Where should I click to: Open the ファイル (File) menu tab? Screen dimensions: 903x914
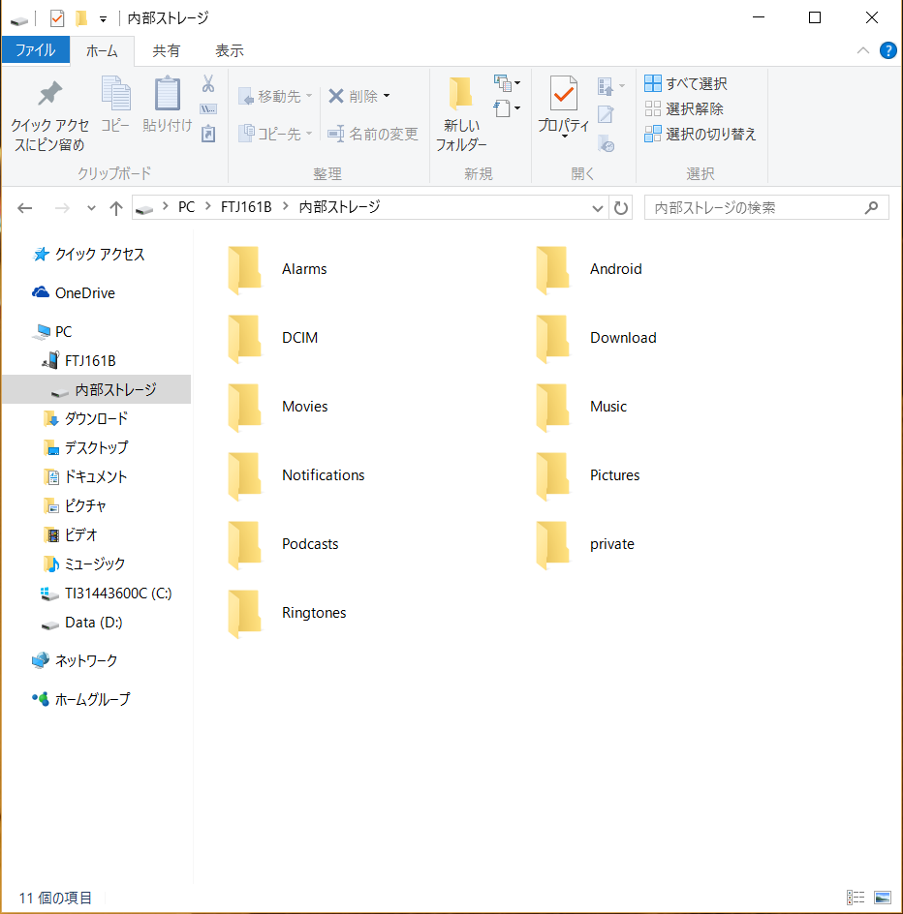35,50
